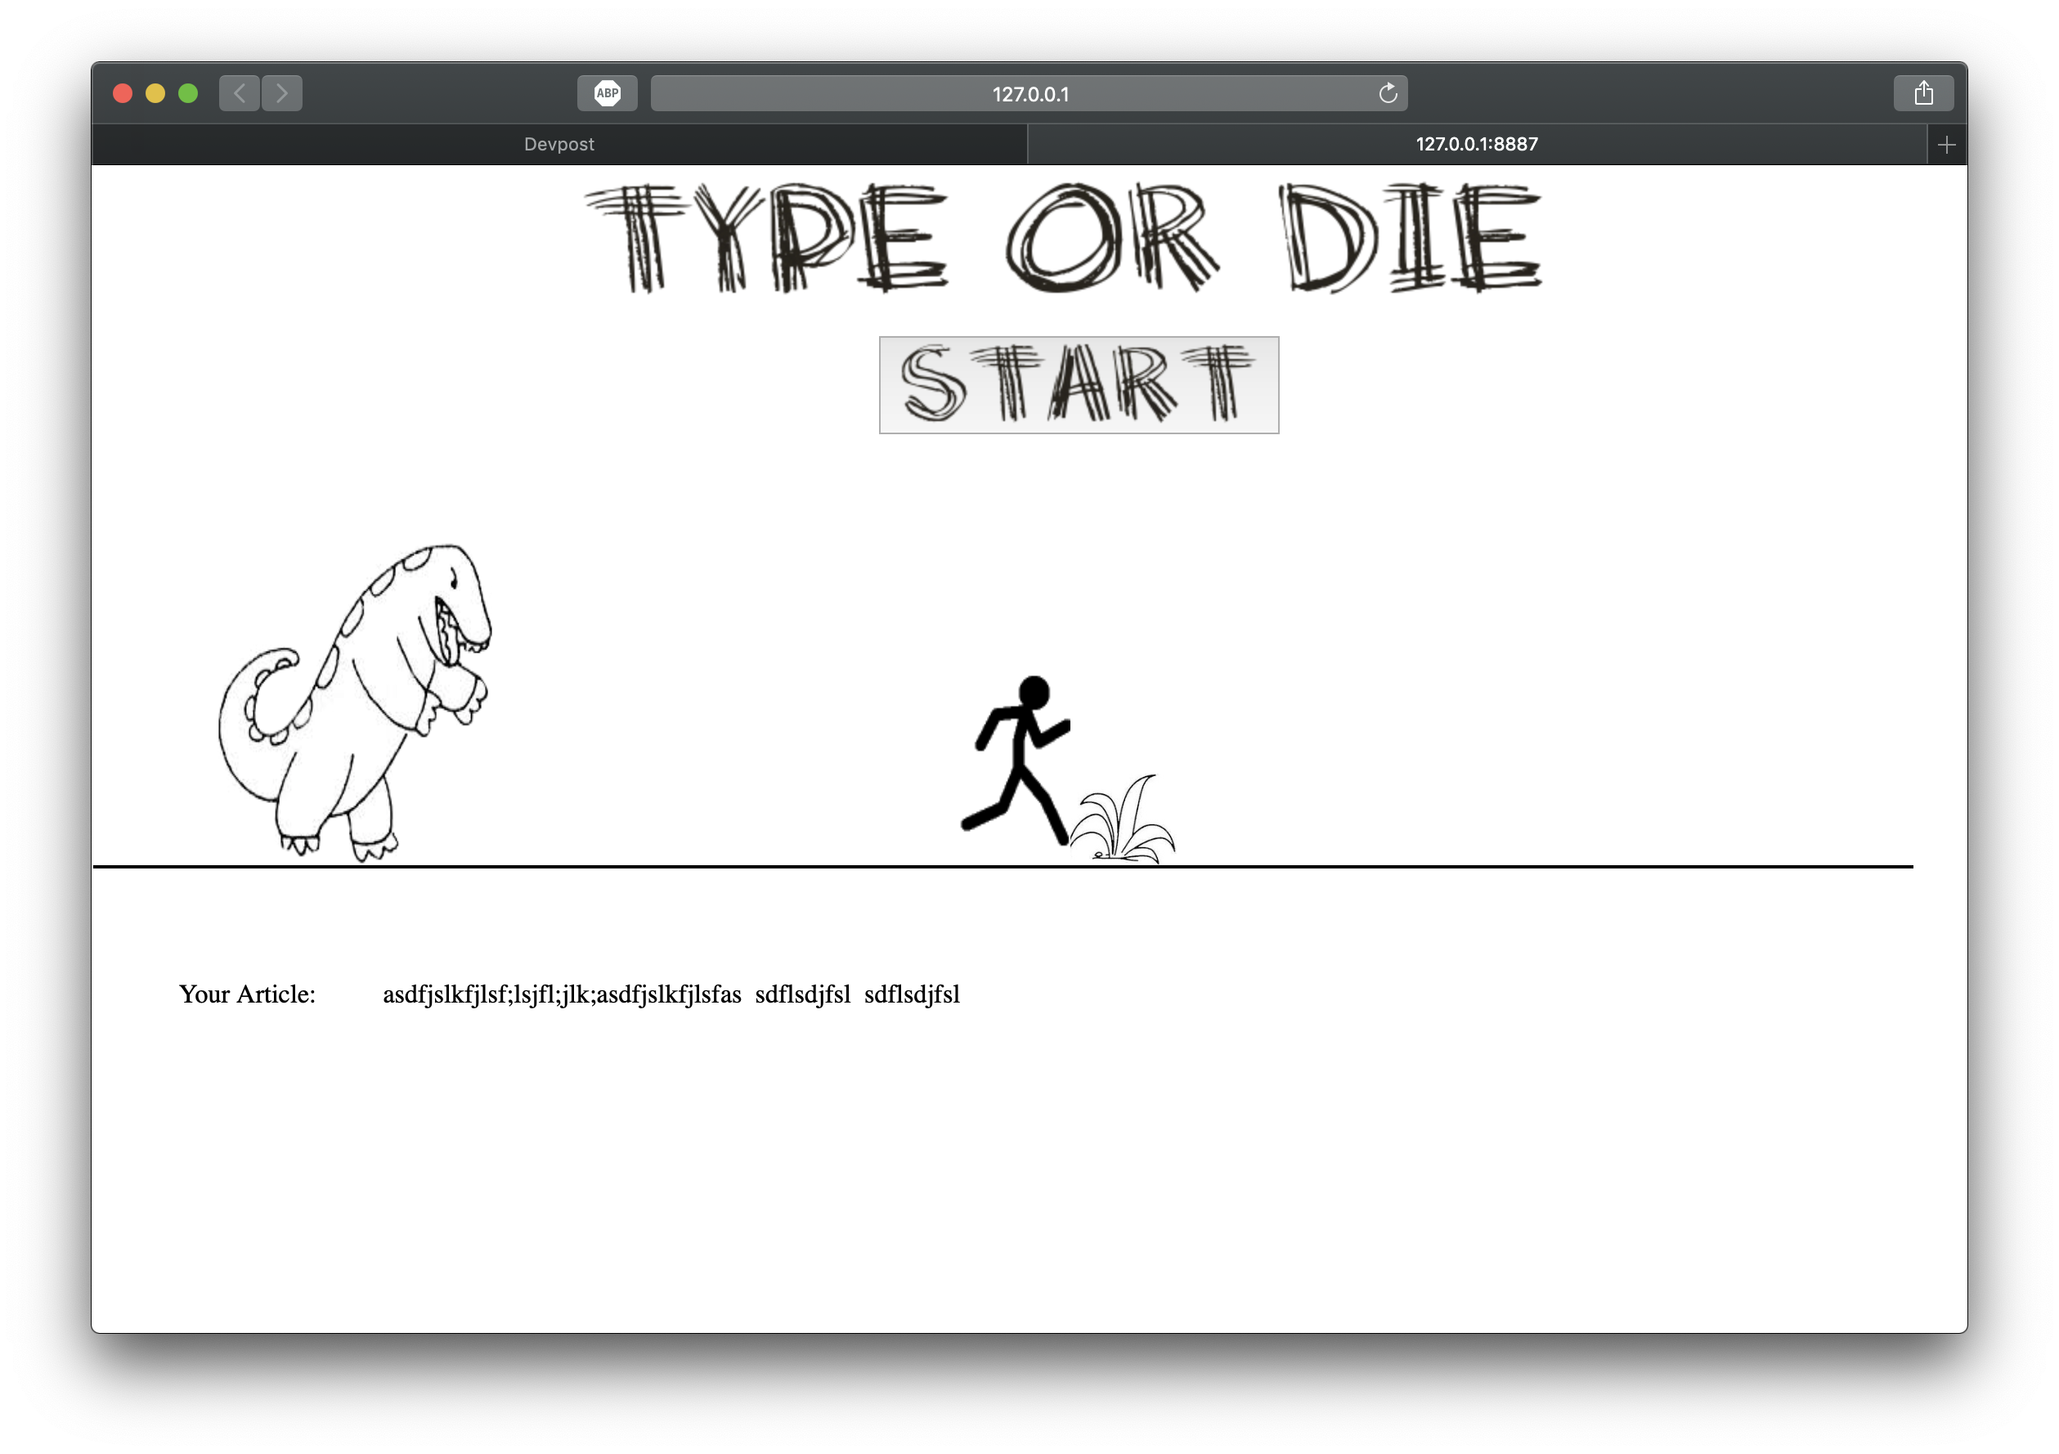Click the browser forward arrow
This screenshot has height=1454, width=2059.
[x=281, y=93]
